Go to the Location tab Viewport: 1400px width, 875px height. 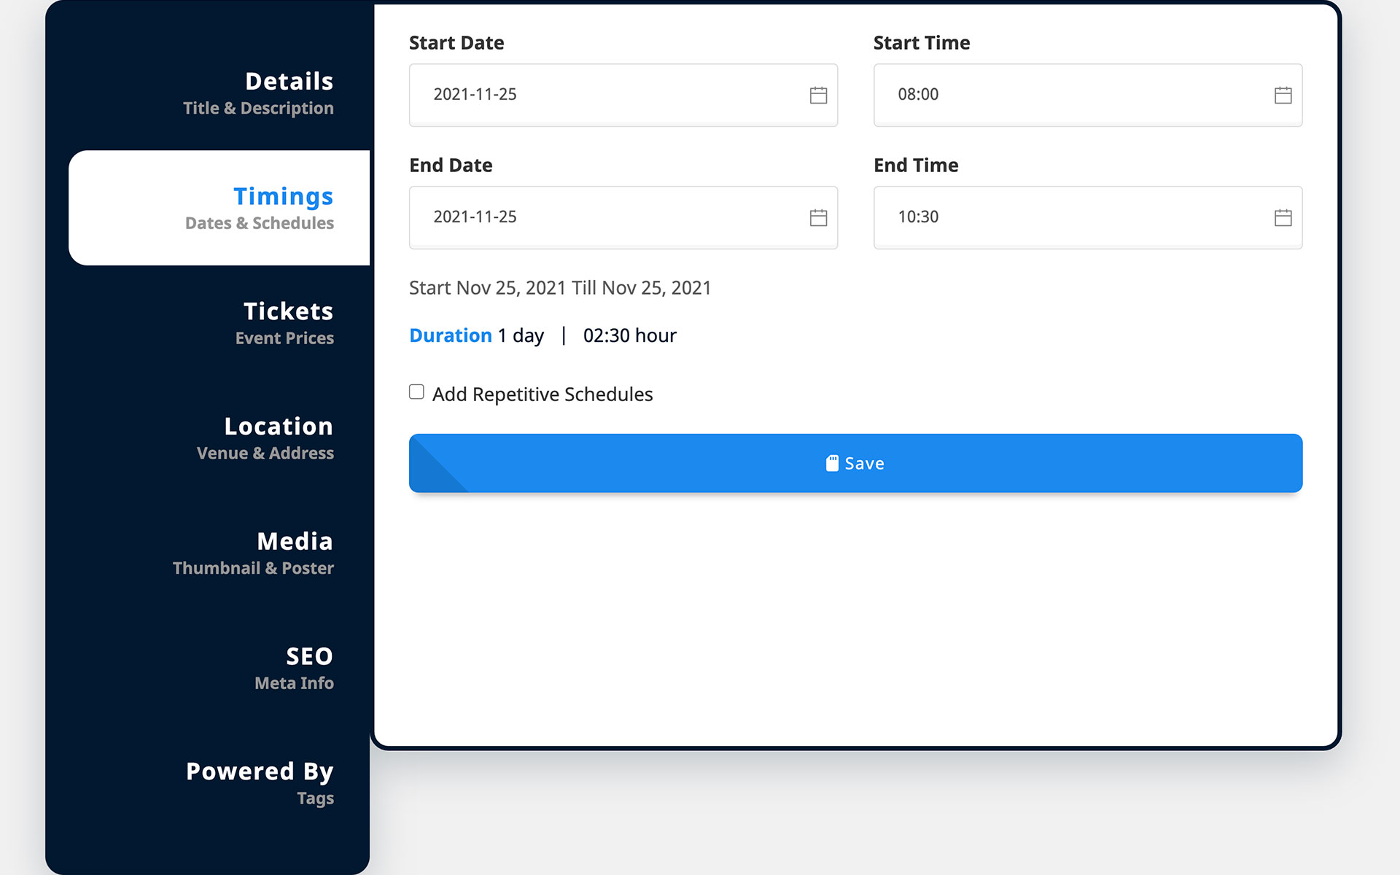point(265,437)
